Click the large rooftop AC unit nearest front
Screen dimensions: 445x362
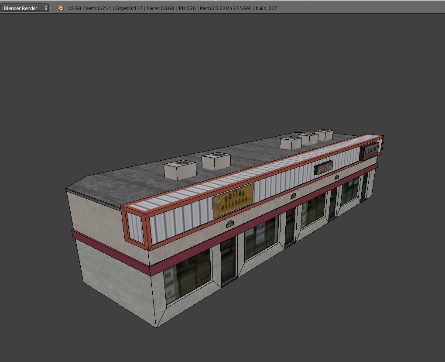coord(180,170)
